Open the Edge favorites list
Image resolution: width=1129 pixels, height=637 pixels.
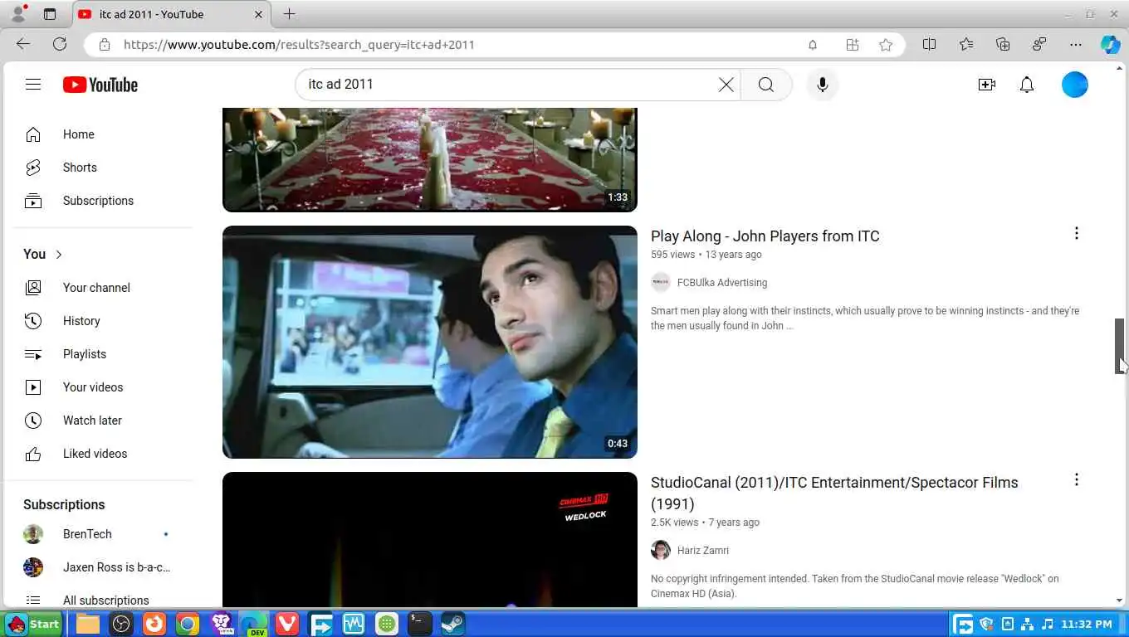pyautogui.click(x=966, y=45)
